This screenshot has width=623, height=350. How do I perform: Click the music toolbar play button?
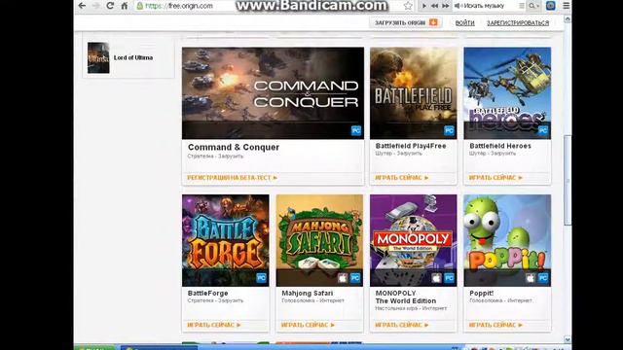(424, 6)
